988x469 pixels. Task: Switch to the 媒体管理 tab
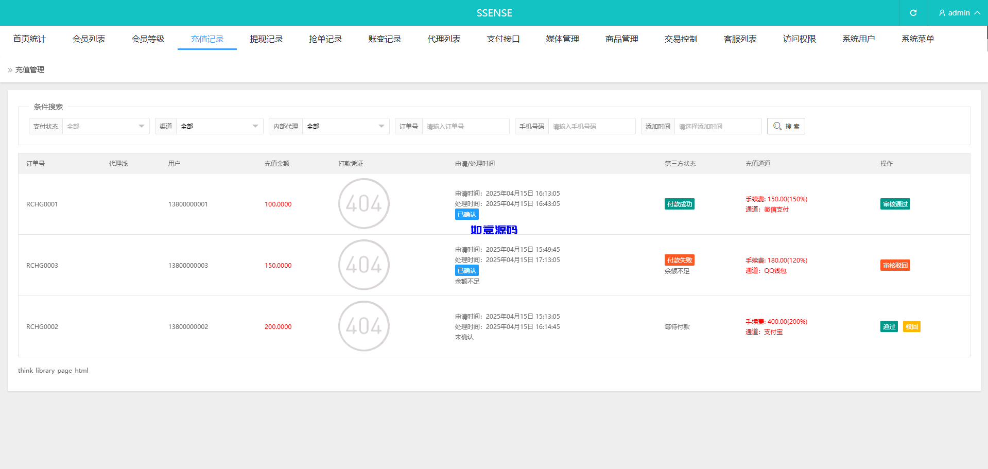click(562, 39)
